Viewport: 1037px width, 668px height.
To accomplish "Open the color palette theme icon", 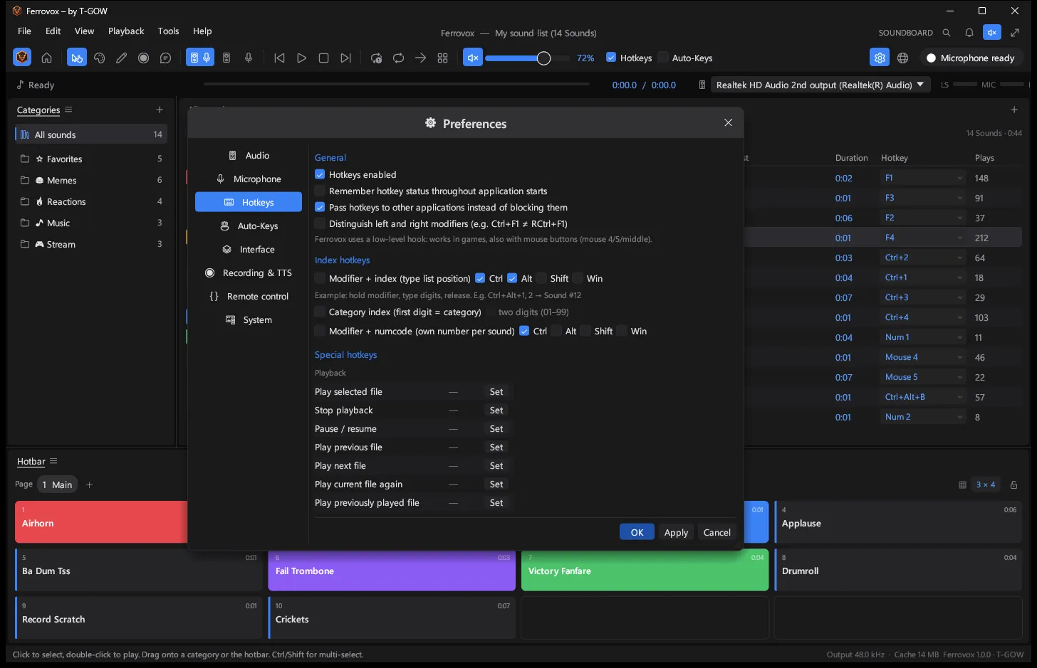I will (x=99, y=58).
